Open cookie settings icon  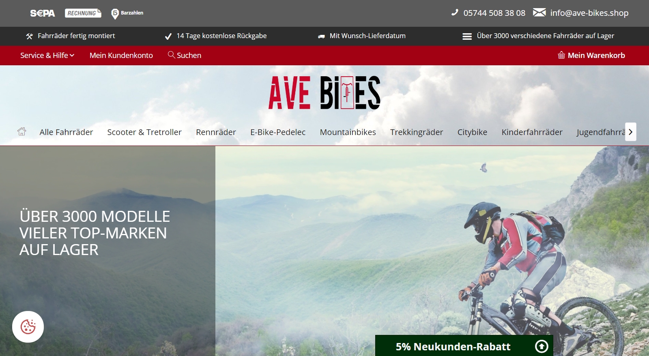coord(28,327)
